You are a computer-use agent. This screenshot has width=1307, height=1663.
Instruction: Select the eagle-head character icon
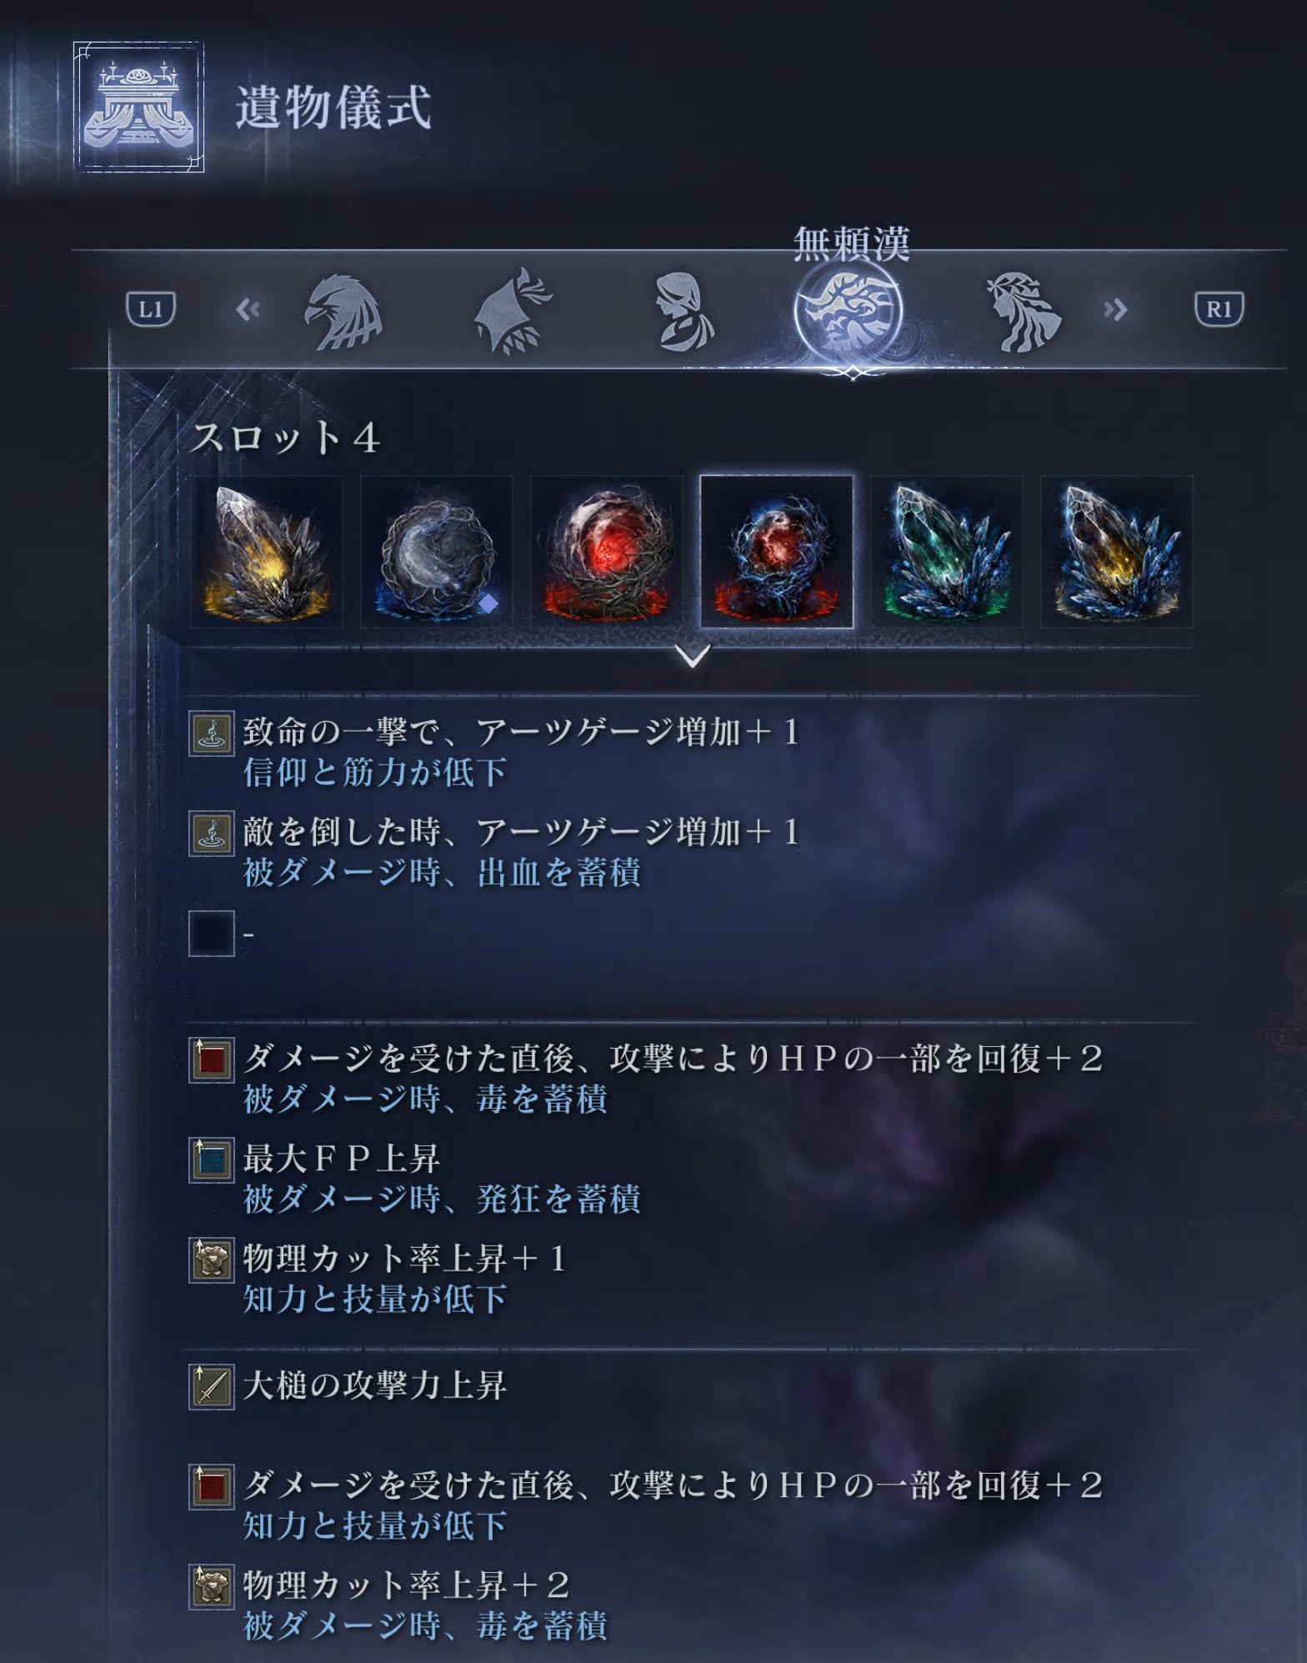343,311
